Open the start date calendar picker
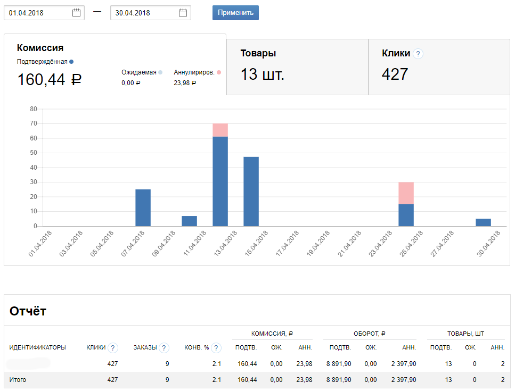Viewport: 515px width, 391px height. point(77,13)
